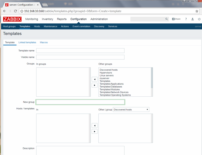Viewport: 202px width, 155px height.
Task: Move group left into In groups
Action: click(x=95, y=79)
